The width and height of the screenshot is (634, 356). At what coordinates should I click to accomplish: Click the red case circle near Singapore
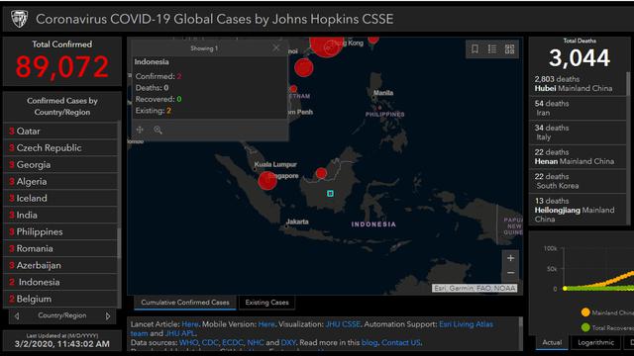point(267,180)
